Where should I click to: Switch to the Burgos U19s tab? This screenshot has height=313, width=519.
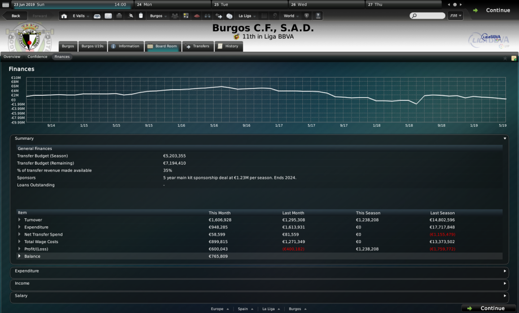(x=93, y=46)
